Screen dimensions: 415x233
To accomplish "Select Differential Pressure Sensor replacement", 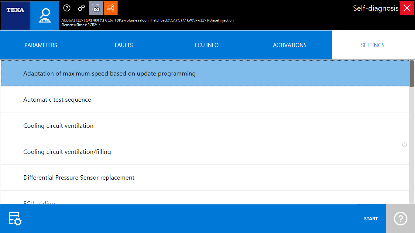I will pos(205,177).
